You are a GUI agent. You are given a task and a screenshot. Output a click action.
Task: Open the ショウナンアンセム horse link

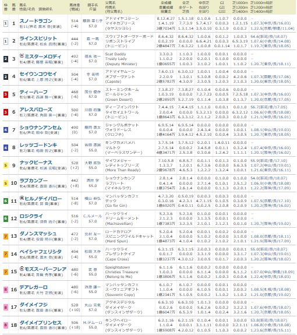coord(41,128)
